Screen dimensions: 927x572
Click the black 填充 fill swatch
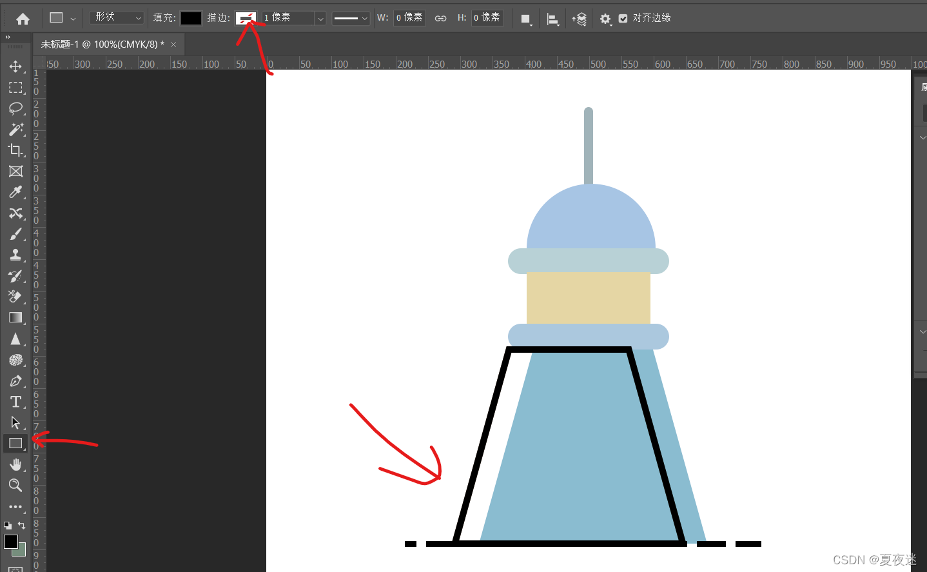point(191,18)
